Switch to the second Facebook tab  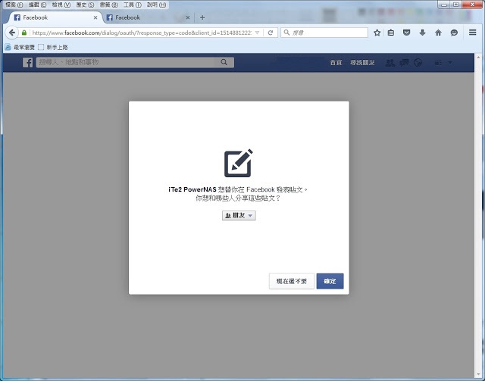coord(149,17)
